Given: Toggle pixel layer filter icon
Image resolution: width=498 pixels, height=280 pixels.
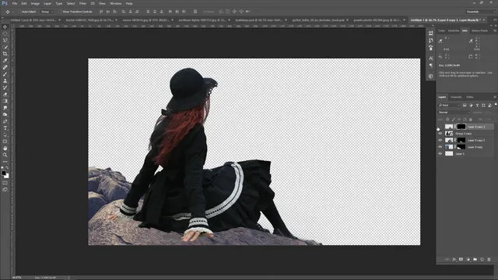Looking at the screenshot, I should click(x=465, y=106).
